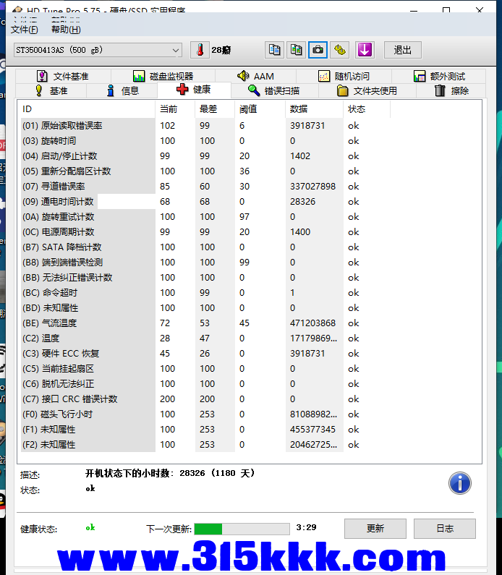Click the 退出 button
The width and height of the screenshot is (502, 575).
pos(403,50)
